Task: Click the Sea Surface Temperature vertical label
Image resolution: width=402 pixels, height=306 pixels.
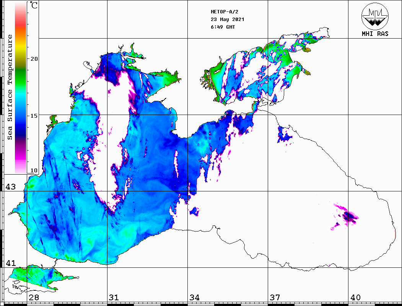Action: click(x=10, y=87)
